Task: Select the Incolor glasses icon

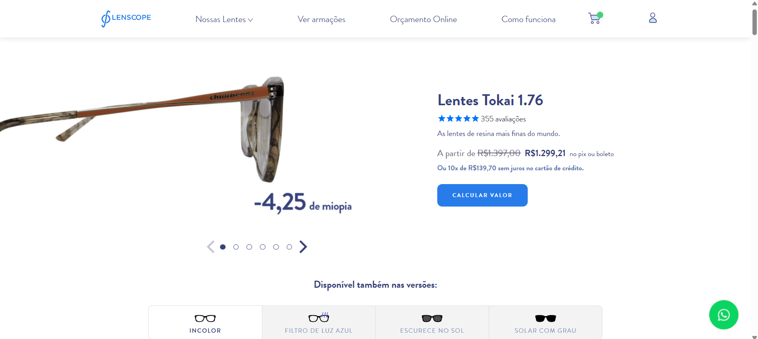Action: tap(205, 318)
